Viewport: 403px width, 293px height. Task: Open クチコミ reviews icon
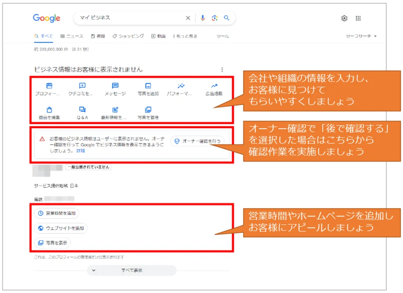pos(82,86)
